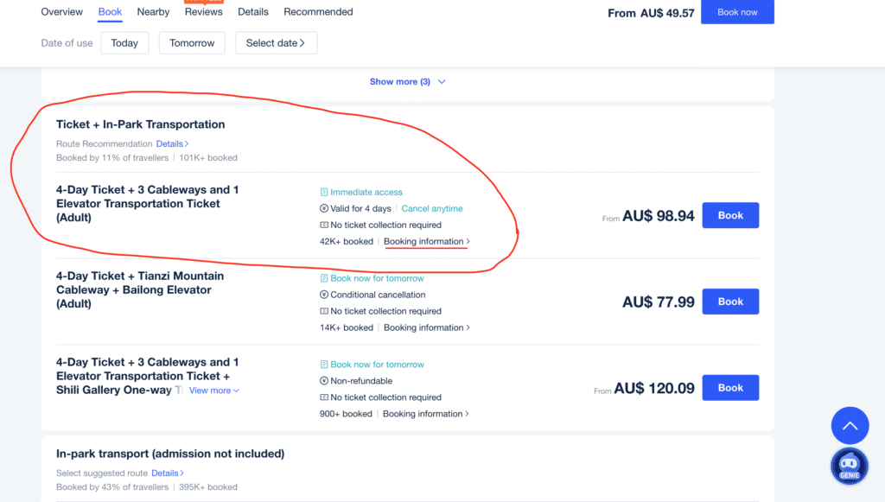The image size is (885, 502).
Task: Click No ticket collection icon on AU$ 120.09 ticket
Action: (x=324, y=397)
